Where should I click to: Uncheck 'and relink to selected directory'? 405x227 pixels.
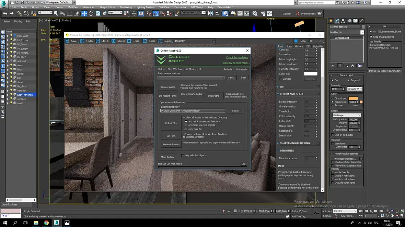186,121
